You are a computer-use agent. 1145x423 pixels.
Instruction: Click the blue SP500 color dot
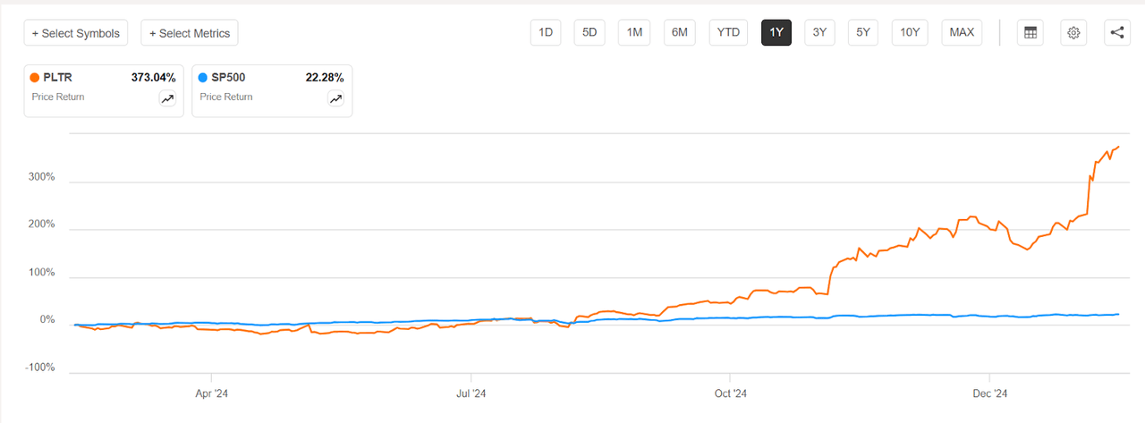click(x=203, y=78)
